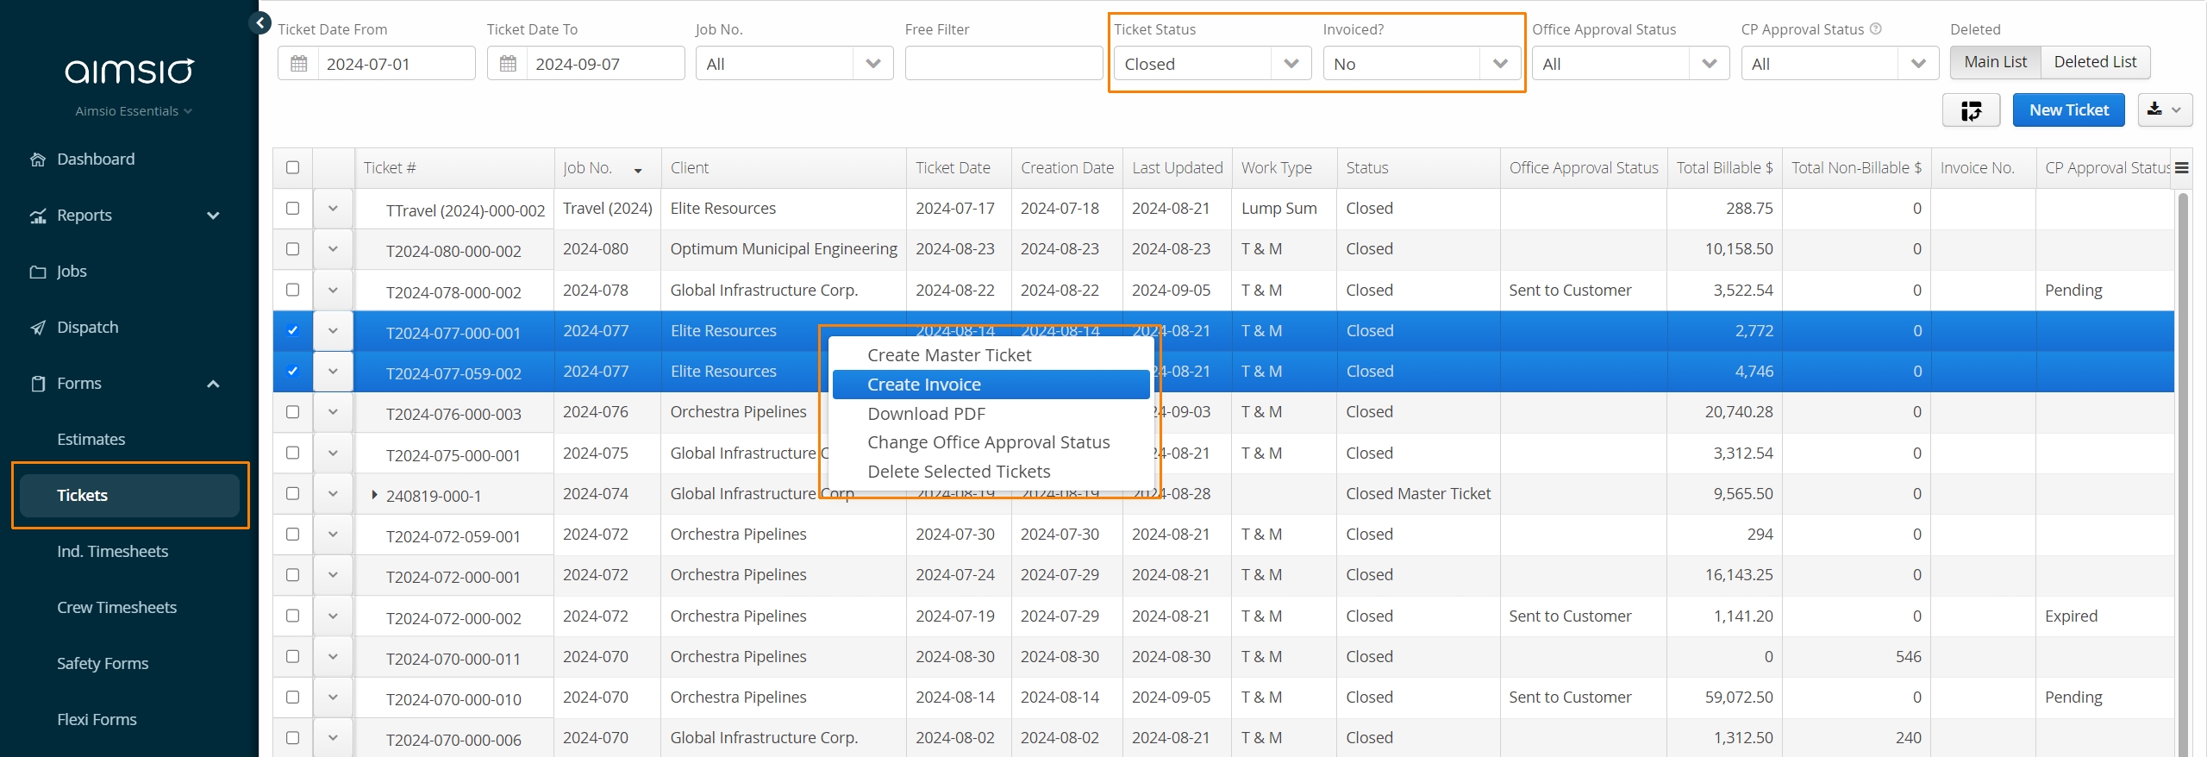The width and height of the screenshot is (2207, 757).
Task: Open Dashboard from the sidebar
Action: [x=96, y=160]
